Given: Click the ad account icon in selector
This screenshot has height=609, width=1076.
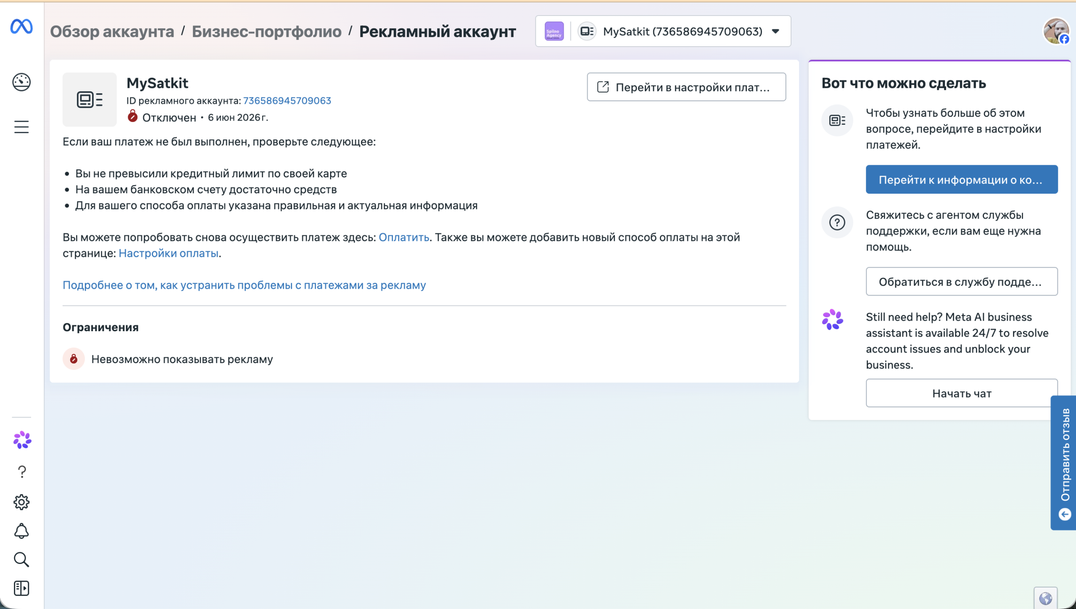Looking at the screenshot, I should [587, 31].
